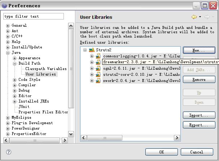
Task: Select the struts2-core-2.0.10.jar row
Action: [141, 74]
